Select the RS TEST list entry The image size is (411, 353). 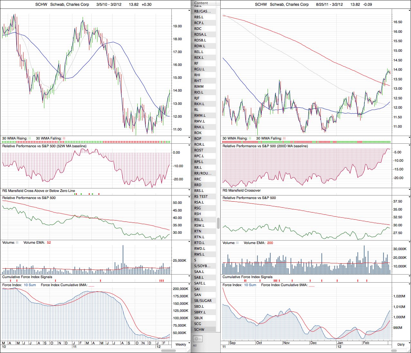(x=201, y=196)
